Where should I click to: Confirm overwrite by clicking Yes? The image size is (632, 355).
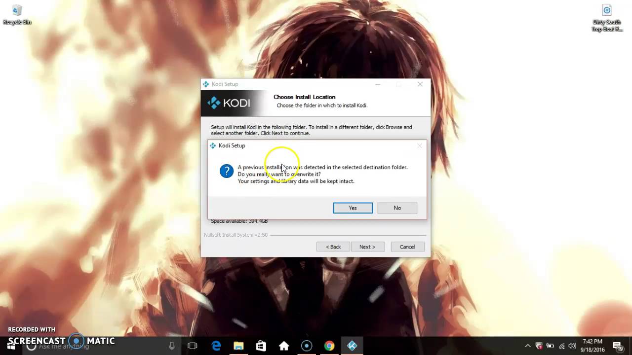(353, 208)
